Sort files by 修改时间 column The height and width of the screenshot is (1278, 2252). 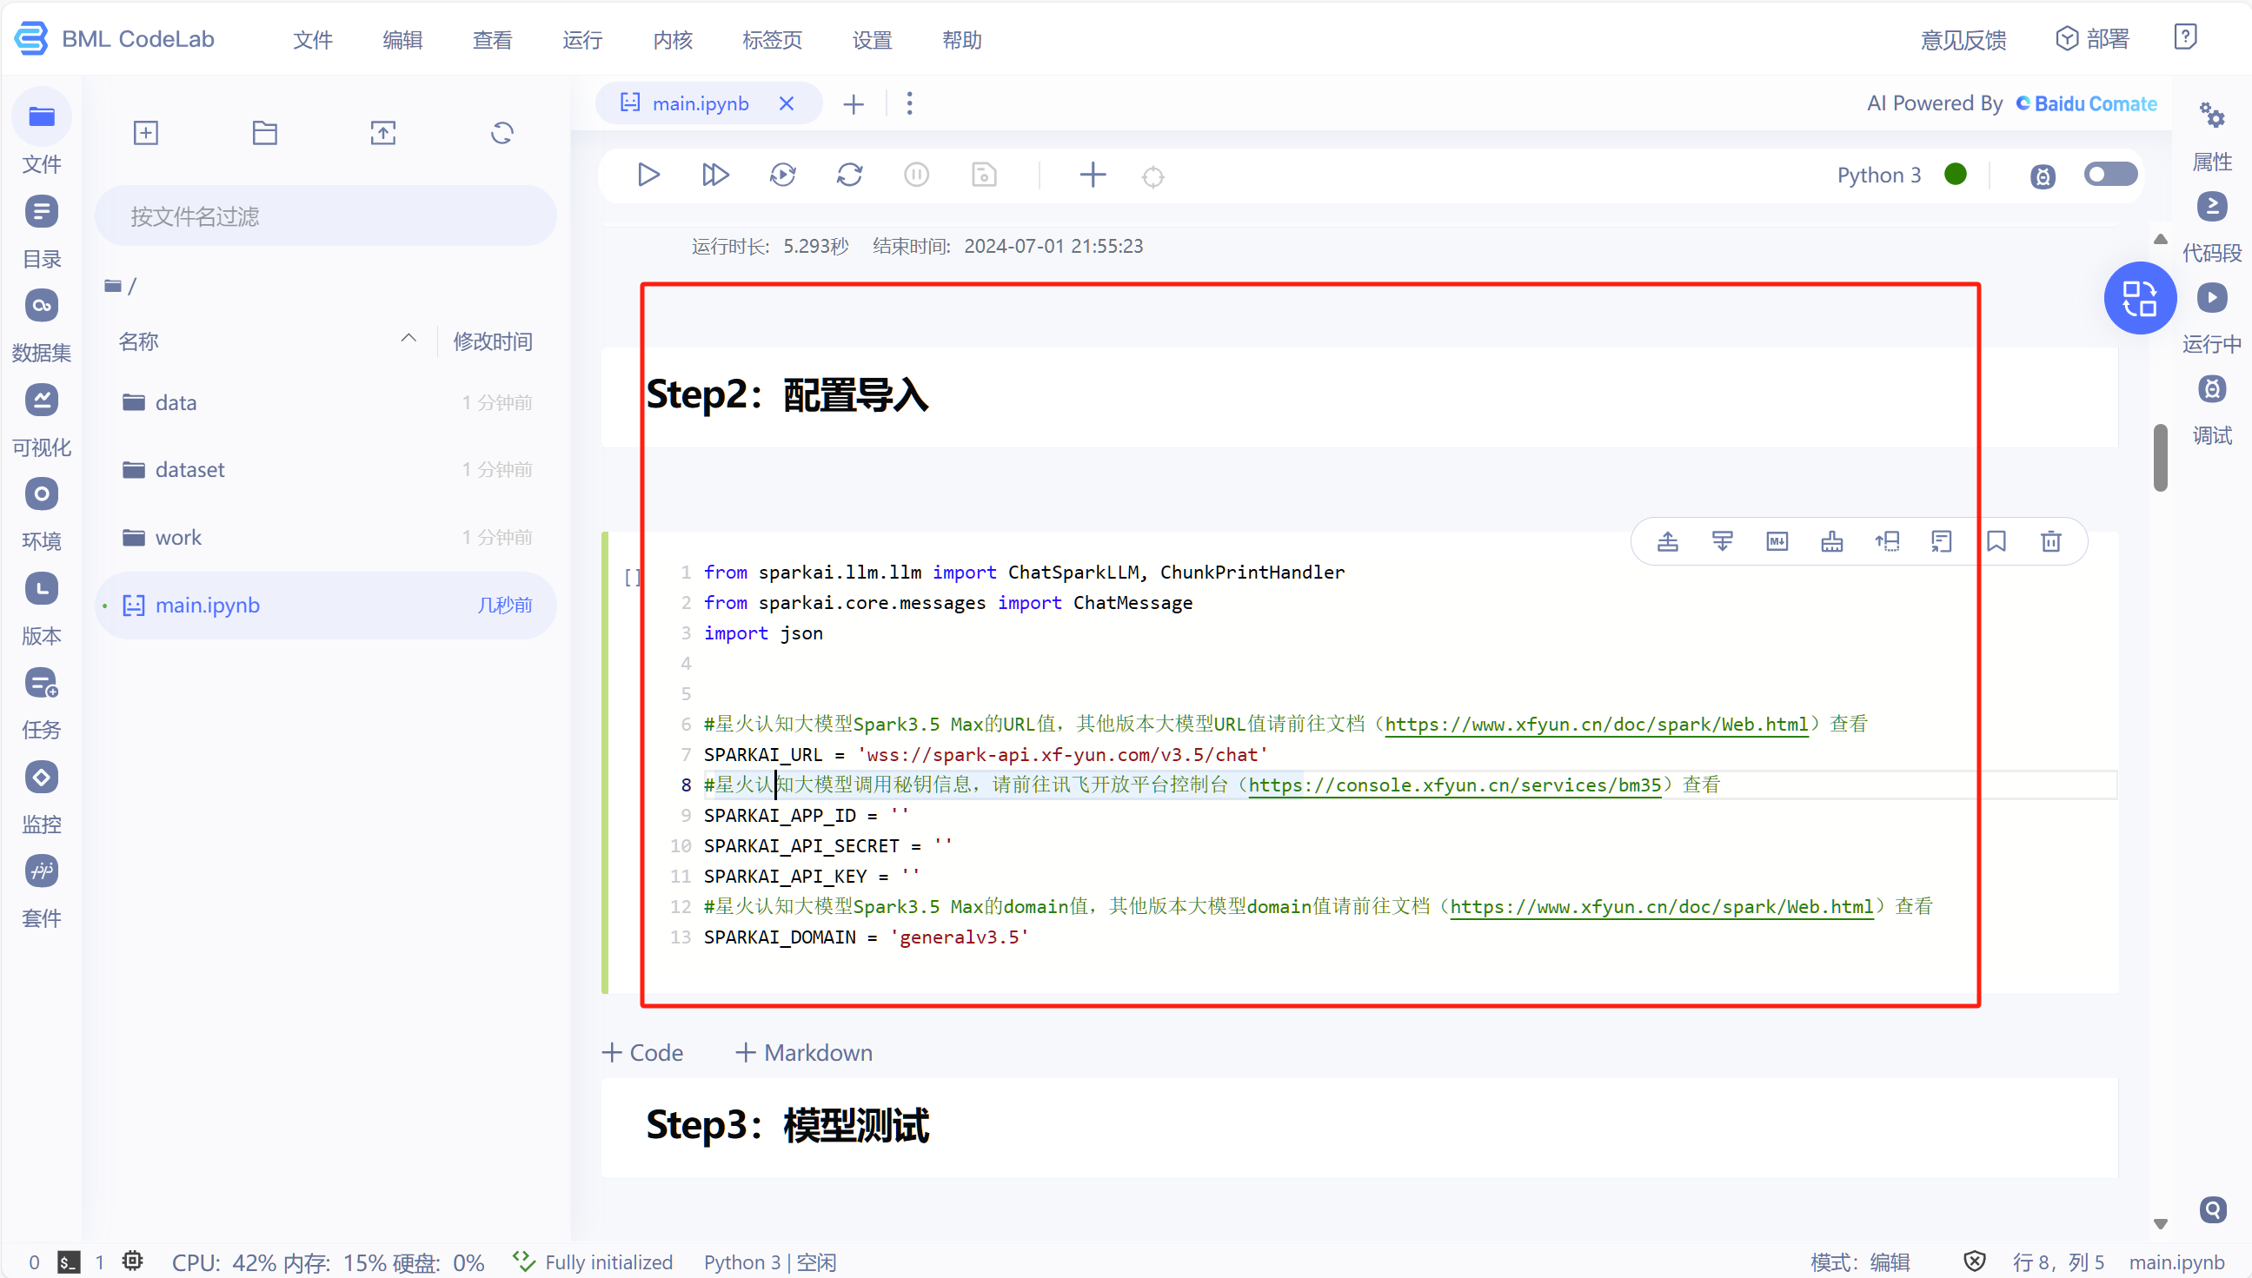pos(493,341)
